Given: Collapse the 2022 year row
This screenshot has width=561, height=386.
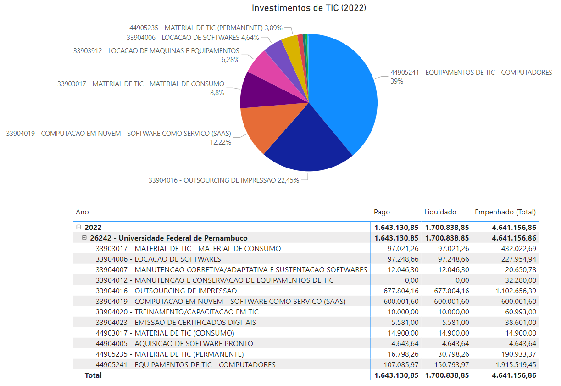Looking at the screenshot, I should point(78,227).
